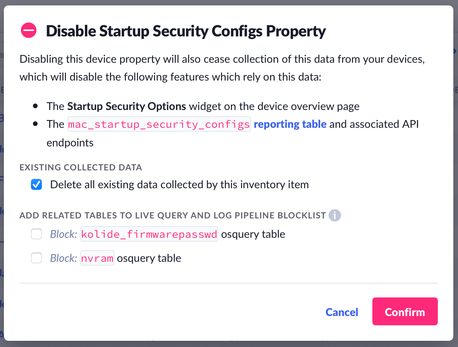Viewport: 458px width, 347px height.
Task: Click the bold Startup Security Options text
Action: coord(127,106)
